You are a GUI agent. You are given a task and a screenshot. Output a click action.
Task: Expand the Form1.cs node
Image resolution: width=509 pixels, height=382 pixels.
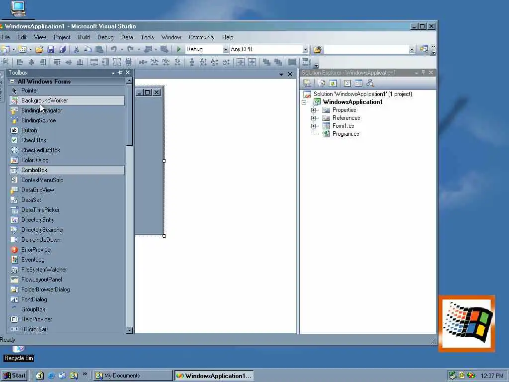pyautogui.click(x=313, y=126)
